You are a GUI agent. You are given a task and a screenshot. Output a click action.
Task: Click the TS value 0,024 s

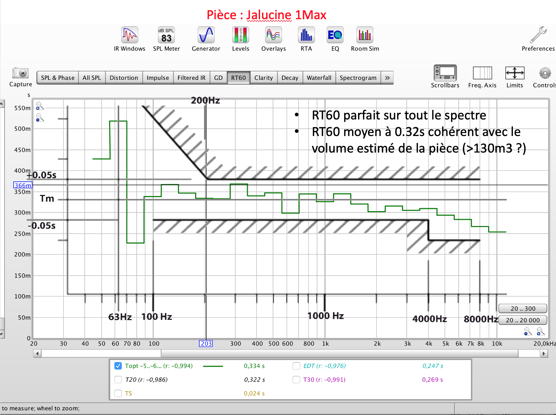254,393
